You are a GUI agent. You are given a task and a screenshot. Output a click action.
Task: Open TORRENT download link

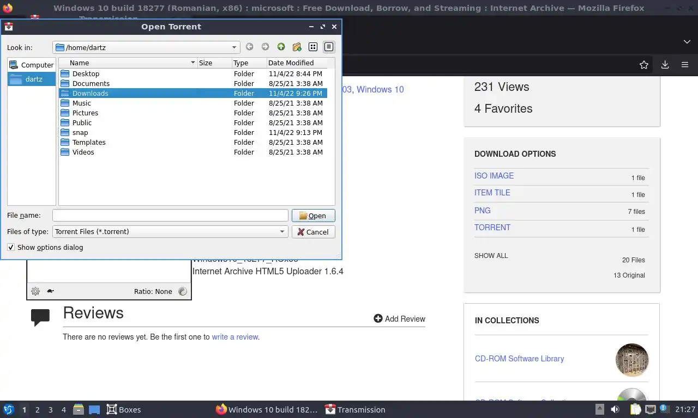click(x=492, y=228)
